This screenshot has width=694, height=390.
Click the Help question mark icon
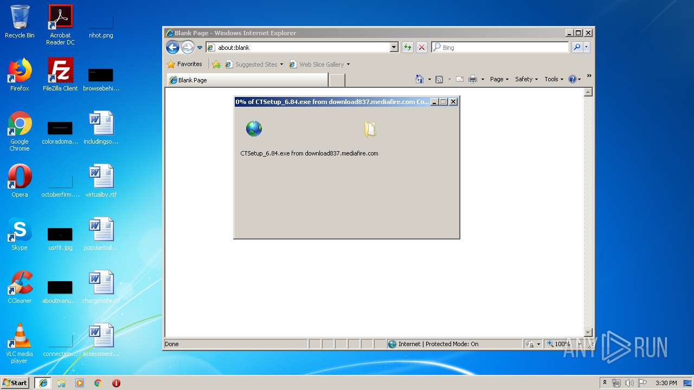coord(572,79)
